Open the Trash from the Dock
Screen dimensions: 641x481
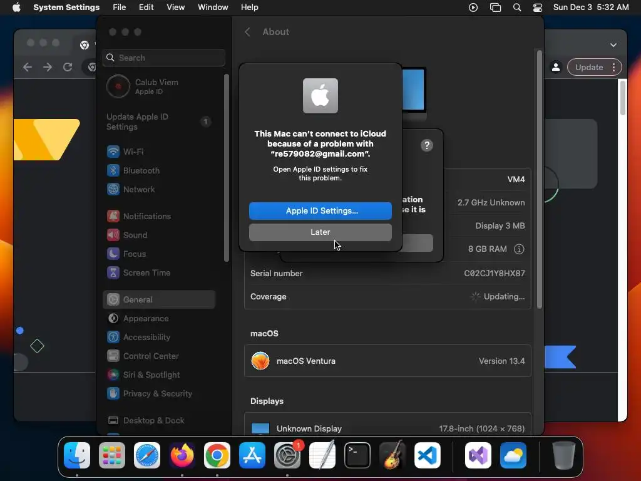(564, 455)
